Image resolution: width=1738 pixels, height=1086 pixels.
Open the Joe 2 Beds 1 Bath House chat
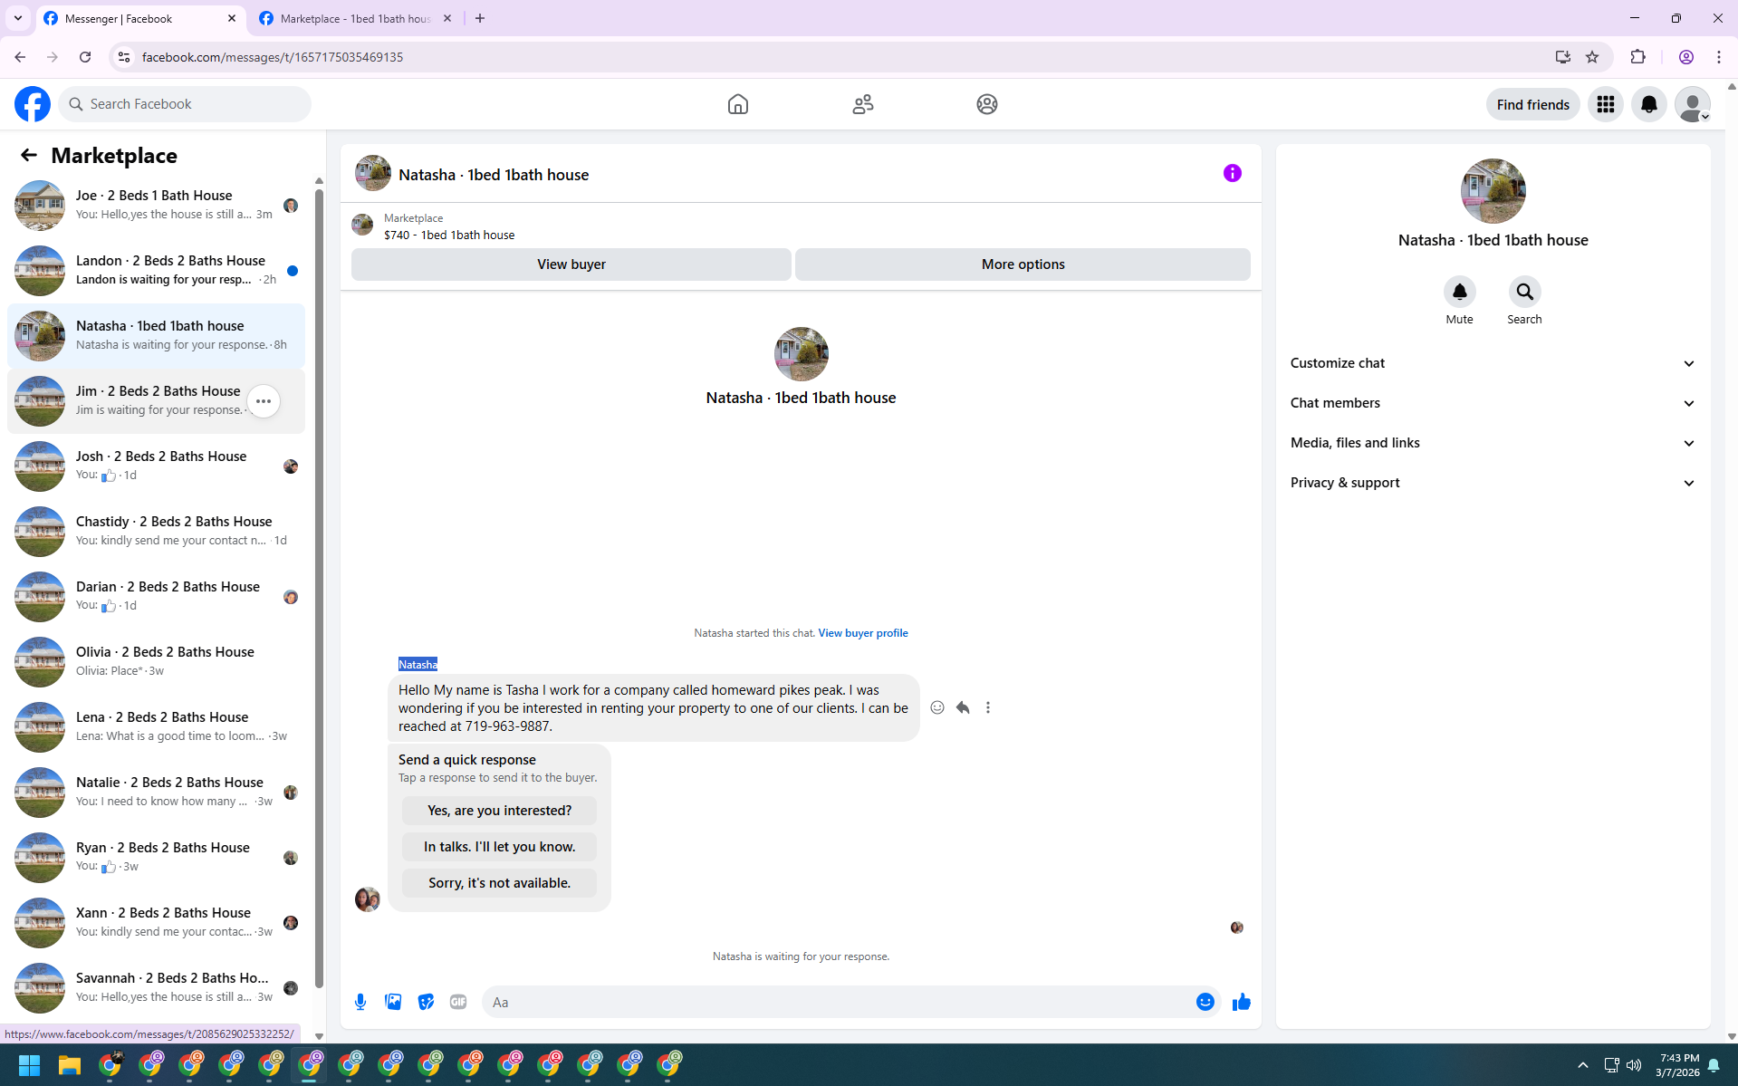coord(156,206)
